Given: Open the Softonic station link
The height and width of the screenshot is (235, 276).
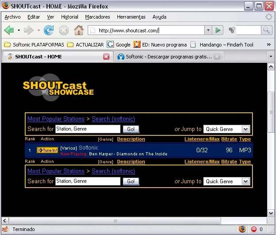Looking at the screenshot, I should (x=89, y=147).
